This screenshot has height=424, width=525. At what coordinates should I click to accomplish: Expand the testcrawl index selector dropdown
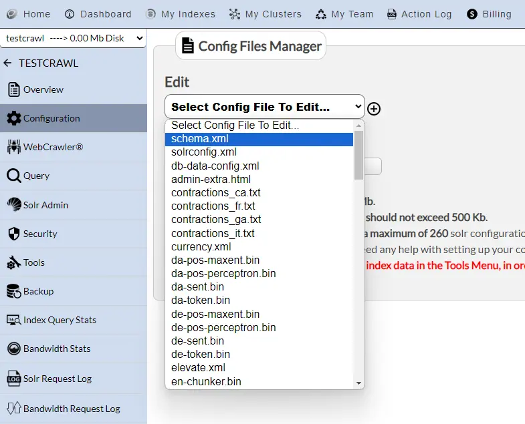(x=73, y=38)
